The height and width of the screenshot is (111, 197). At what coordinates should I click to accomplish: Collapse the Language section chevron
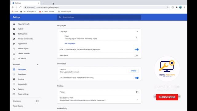137,31
